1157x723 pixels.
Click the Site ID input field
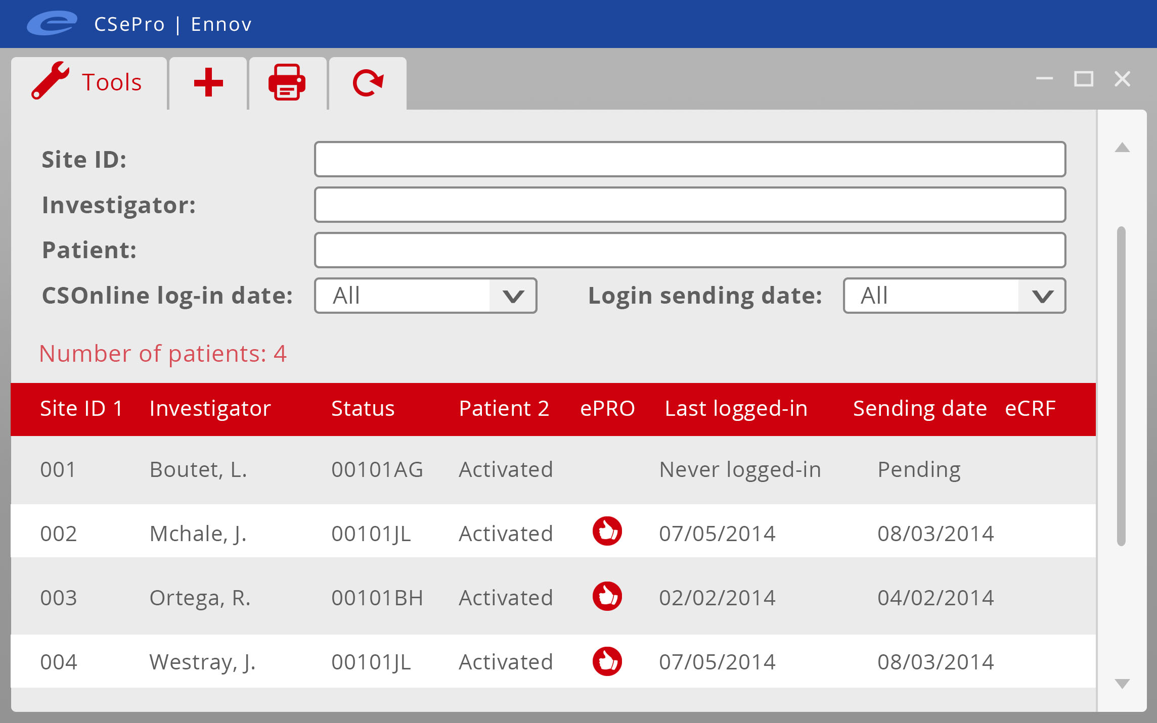[690, 159]
